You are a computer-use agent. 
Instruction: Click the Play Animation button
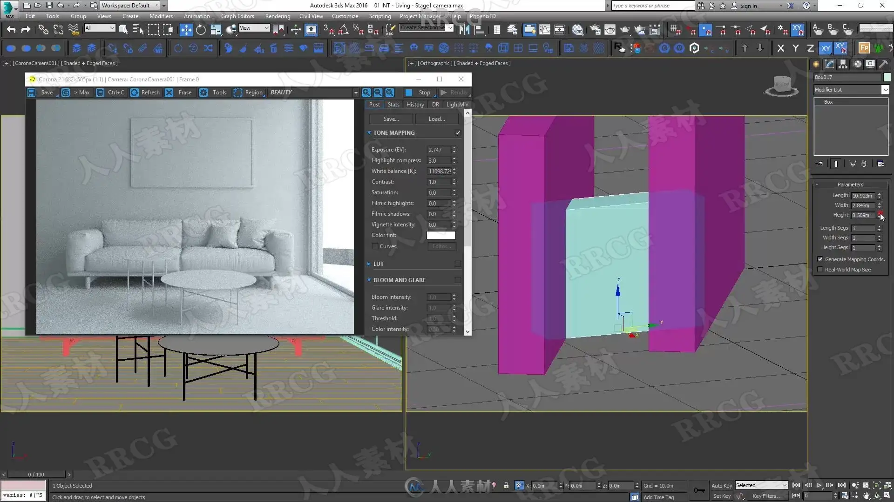819,485
